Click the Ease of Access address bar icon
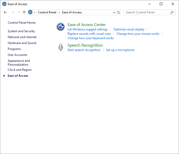179x154 pixels. [x=30, y=12]
